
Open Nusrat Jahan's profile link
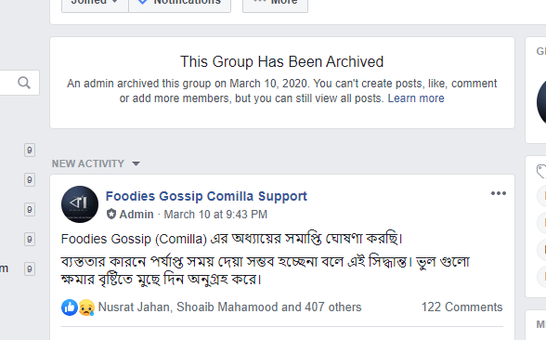[134, 307]
